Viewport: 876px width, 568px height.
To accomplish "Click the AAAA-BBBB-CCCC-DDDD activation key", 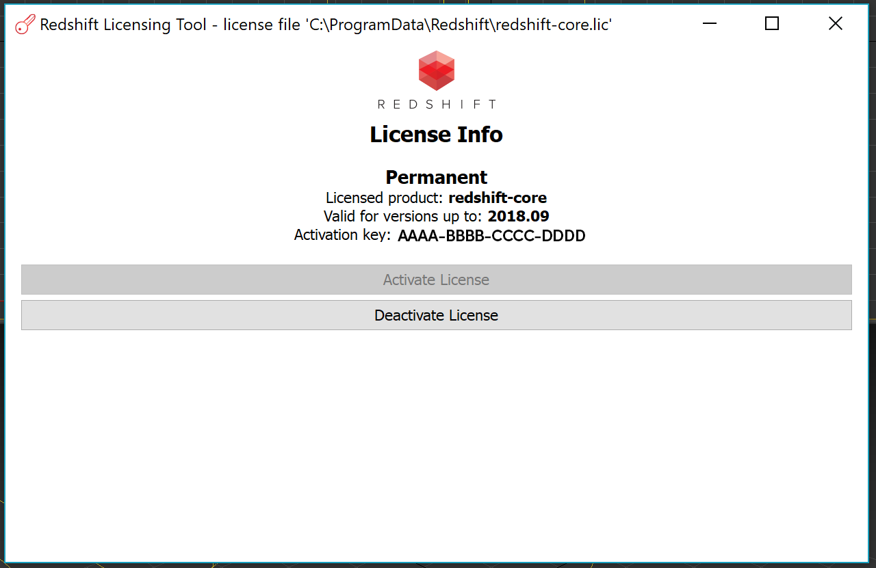I will 491,236.
